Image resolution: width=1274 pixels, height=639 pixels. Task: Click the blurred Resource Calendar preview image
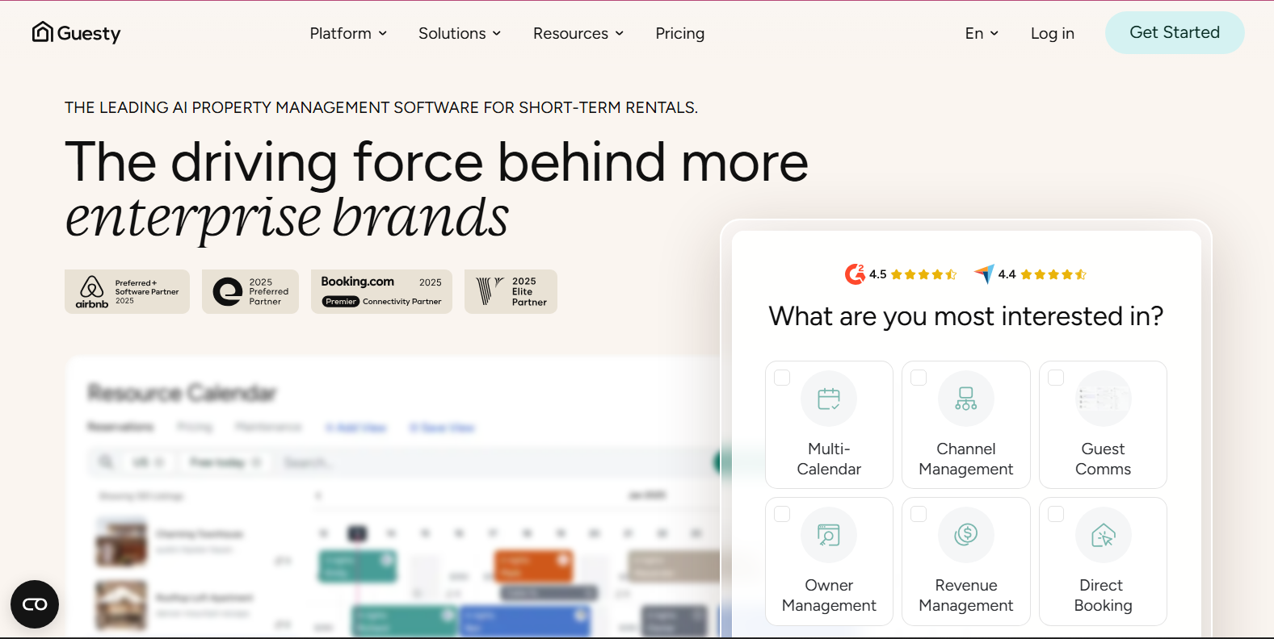point(393,497)
